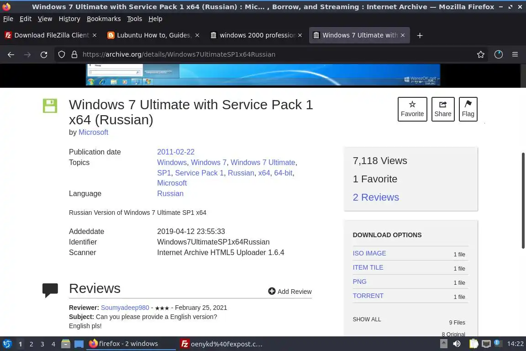The width and height of the screenshot is (526, 351).
Task: Open the 2011-02-22 publication date link
Action: 176,152
